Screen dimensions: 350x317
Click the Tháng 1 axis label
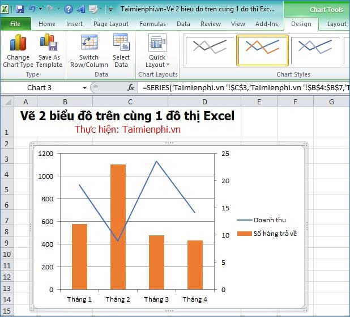point(79,299)
